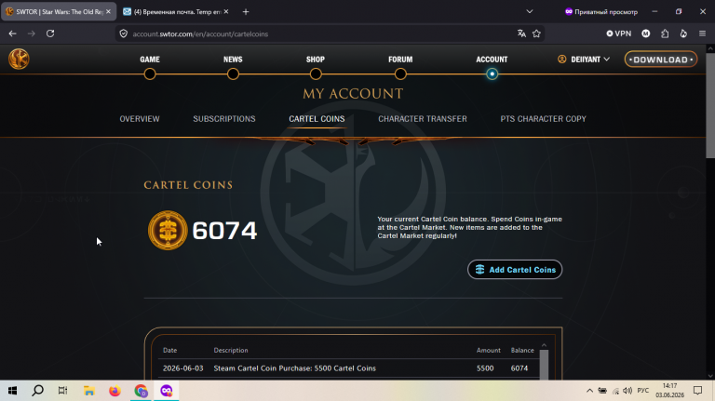This screenshot has width=715, height=401.
Task: Open the VPN indicator in the toolbar
Action: tap(619, 33)
